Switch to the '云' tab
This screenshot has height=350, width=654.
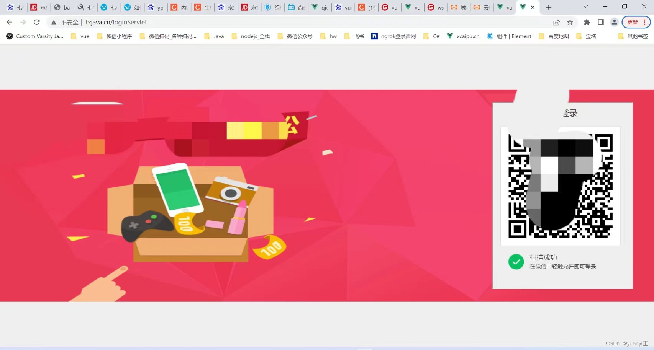482,7
